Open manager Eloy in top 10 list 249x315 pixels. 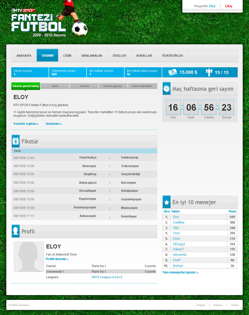pos(176,217)
